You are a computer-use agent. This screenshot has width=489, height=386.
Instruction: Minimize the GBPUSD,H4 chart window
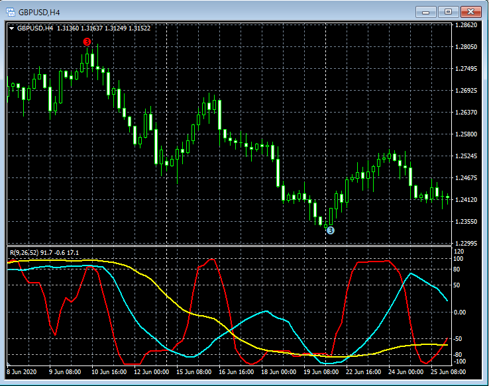pos(425,12)
